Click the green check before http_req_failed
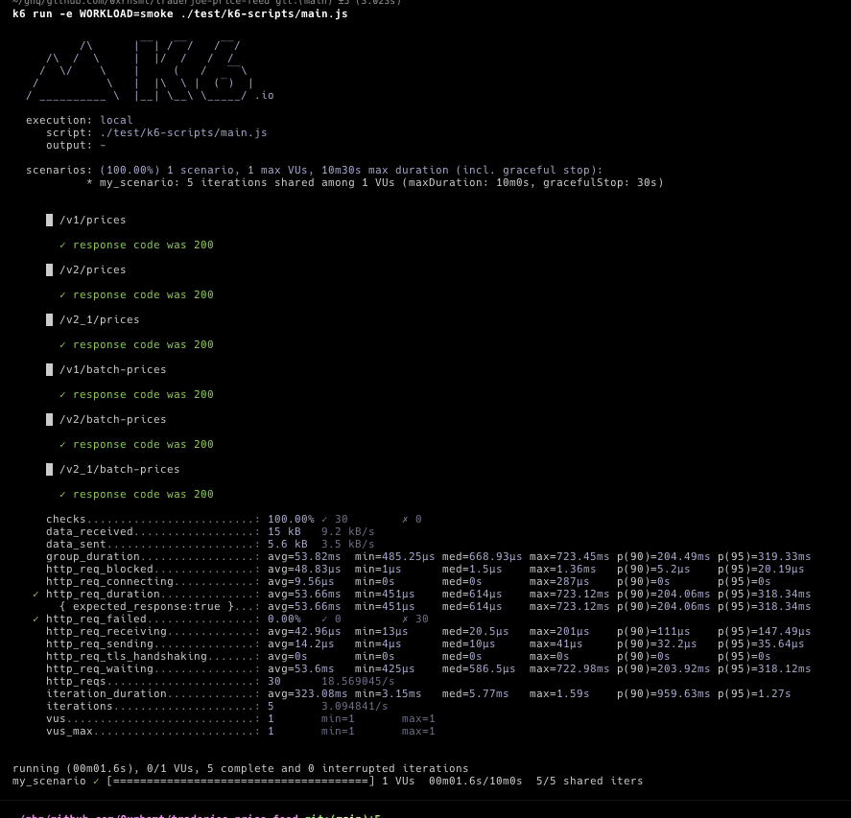This screenshot has width=851, height=818. tap(35, 619)
